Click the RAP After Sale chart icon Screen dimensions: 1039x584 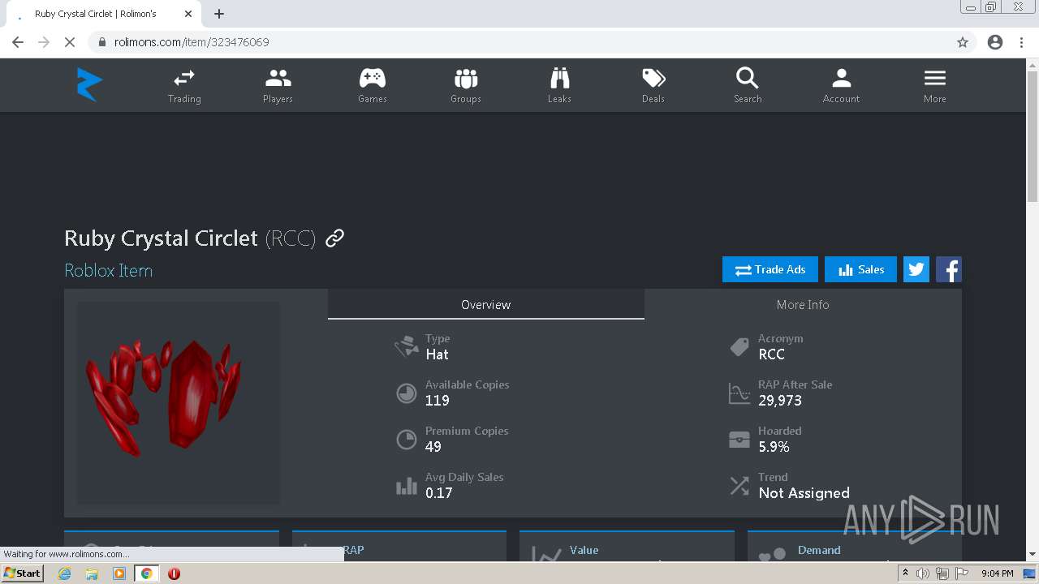(739, 393)
